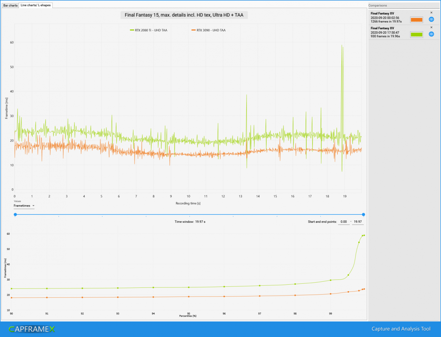Click the start point field showing 0.00
Image resolution: width=441 pixels, height=337 pixels.
click(x=343, y=222)
